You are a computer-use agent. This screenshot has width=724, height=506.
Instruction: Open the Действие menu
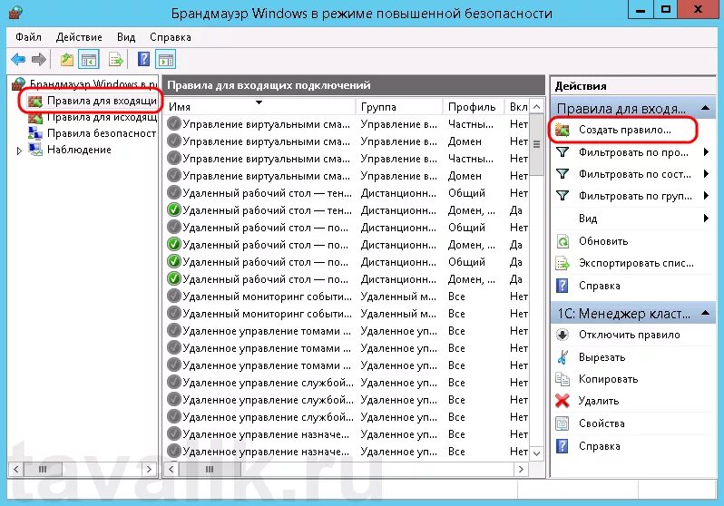click(79, 37)
